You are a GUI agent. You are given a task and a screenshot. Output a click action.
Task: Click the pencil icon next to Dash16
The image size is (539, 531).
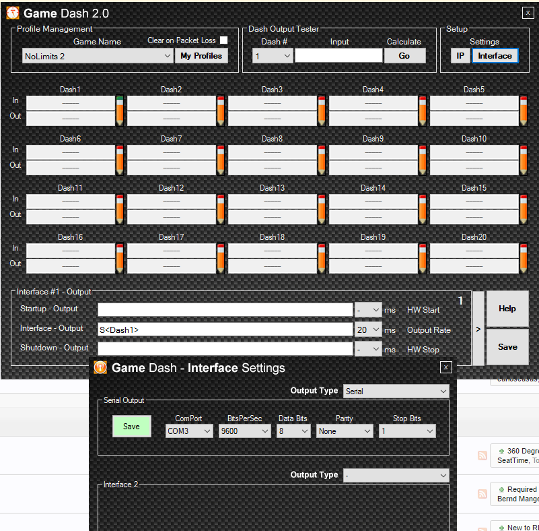coord(119,259)
